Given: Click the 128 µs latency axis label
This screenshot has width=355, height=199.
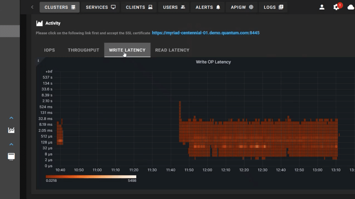Looking at the screenshot, I should pyautogui.click(x=47, y=142).
